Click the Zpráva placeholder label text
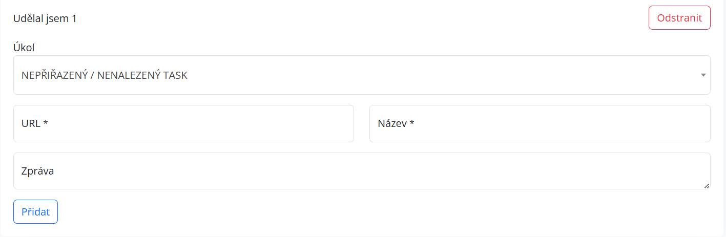 38,171
